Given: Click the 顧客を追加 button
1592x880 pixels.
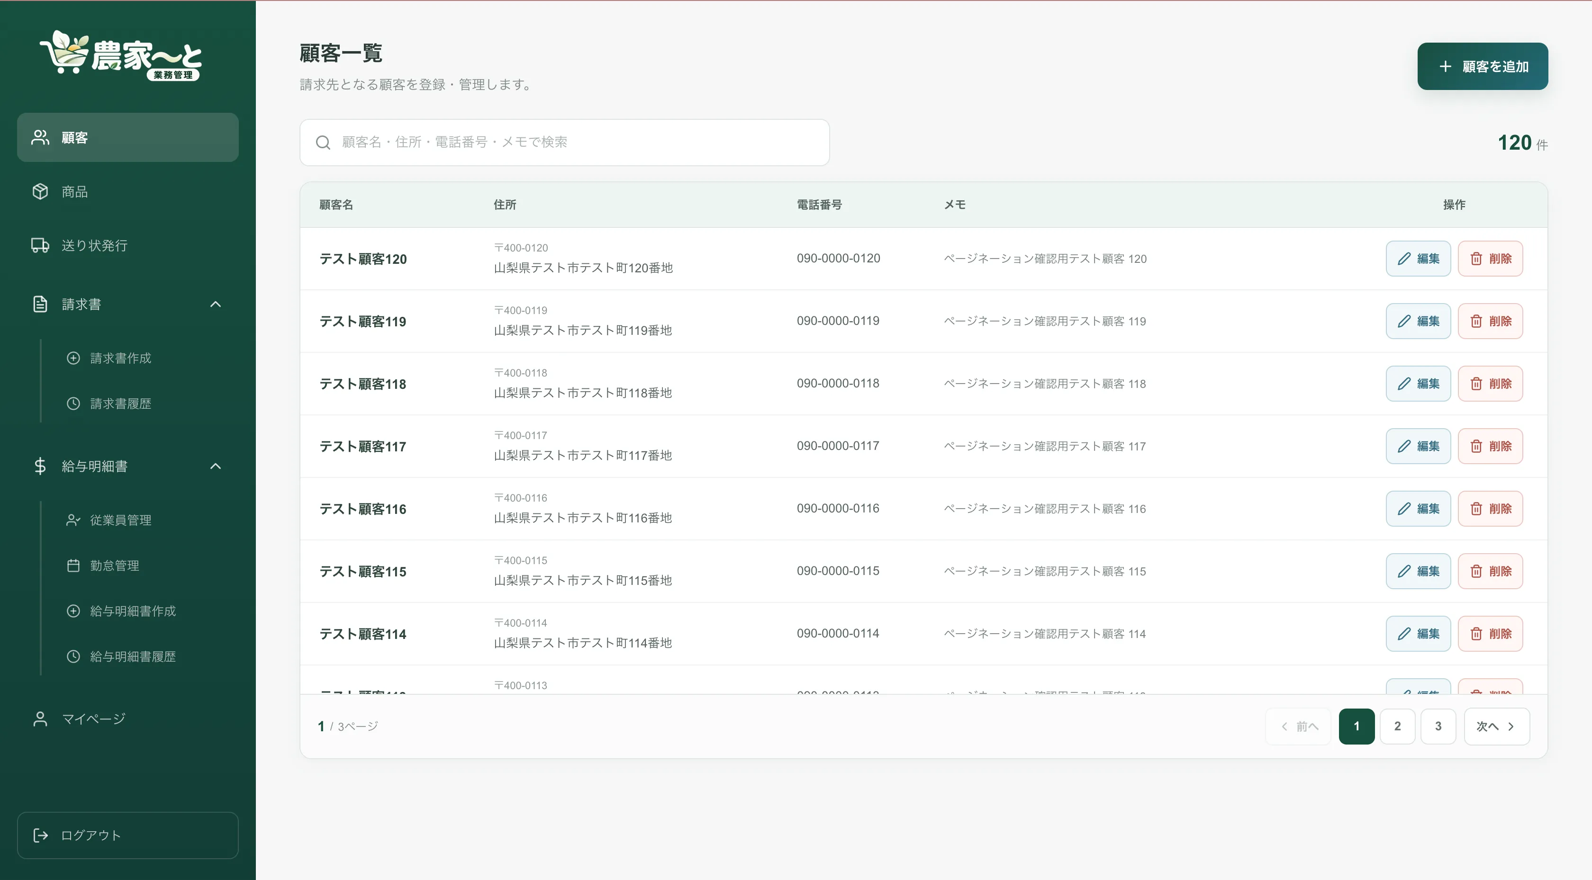Looking at the screenshot, I should [x=1483, y=66].
